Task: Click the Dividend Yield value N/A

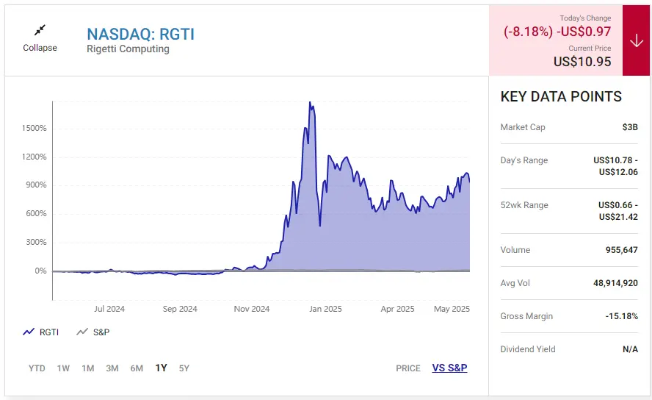Action: [x=630, y=349]
